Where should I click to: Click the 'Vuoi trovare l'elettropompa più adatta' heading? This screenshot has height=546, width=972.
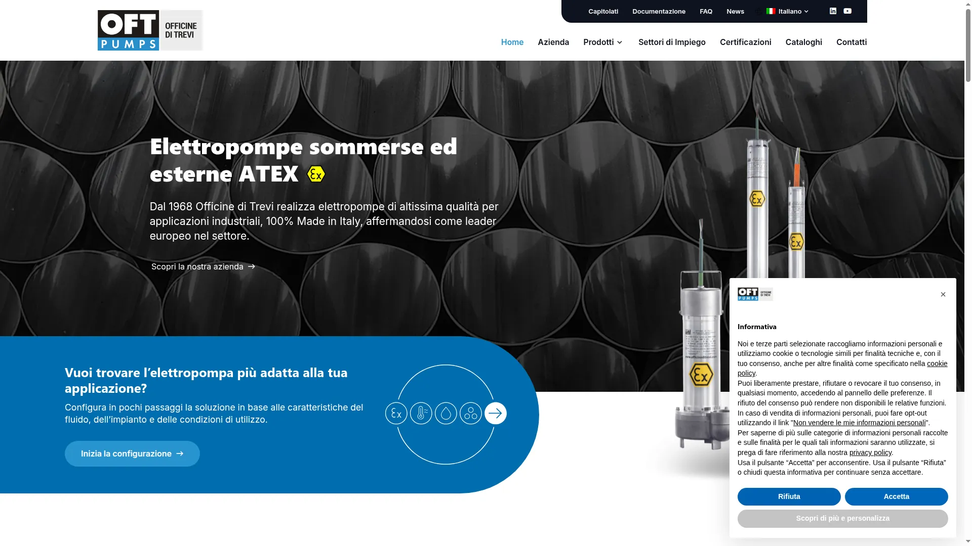click(206, 380)
